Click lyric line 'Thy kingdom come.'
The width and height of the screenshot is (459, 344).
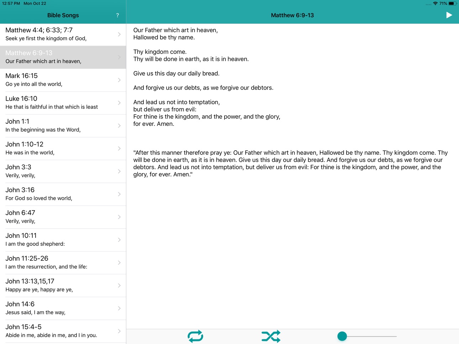point(160,52)
